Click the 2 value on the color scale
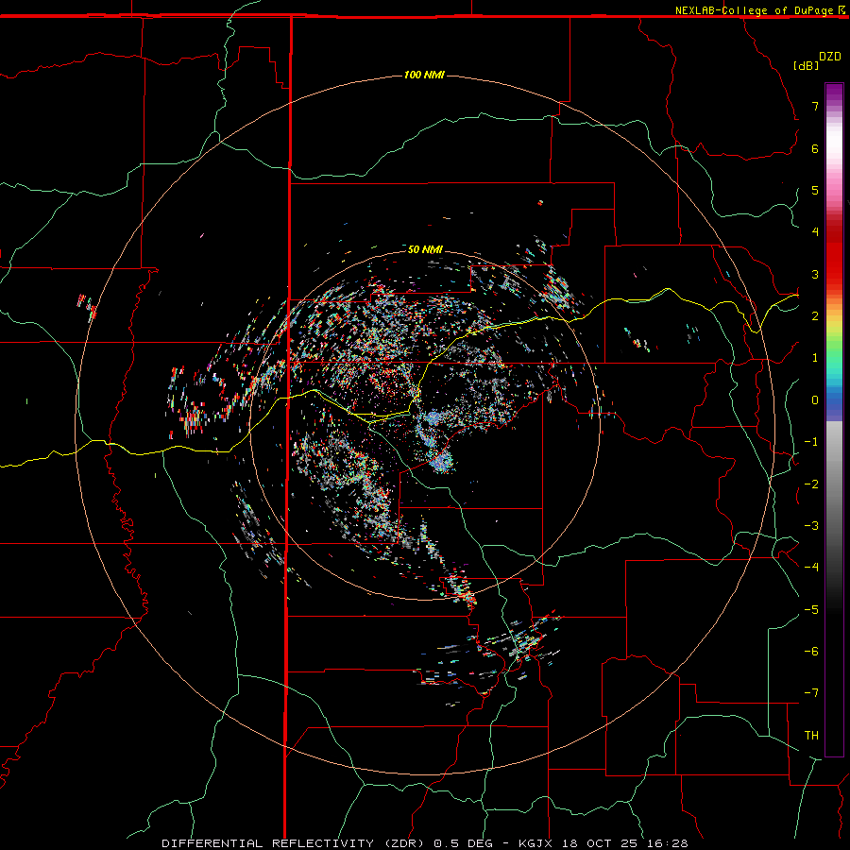Viewport: 850px width, 850px height. (815, 316)
